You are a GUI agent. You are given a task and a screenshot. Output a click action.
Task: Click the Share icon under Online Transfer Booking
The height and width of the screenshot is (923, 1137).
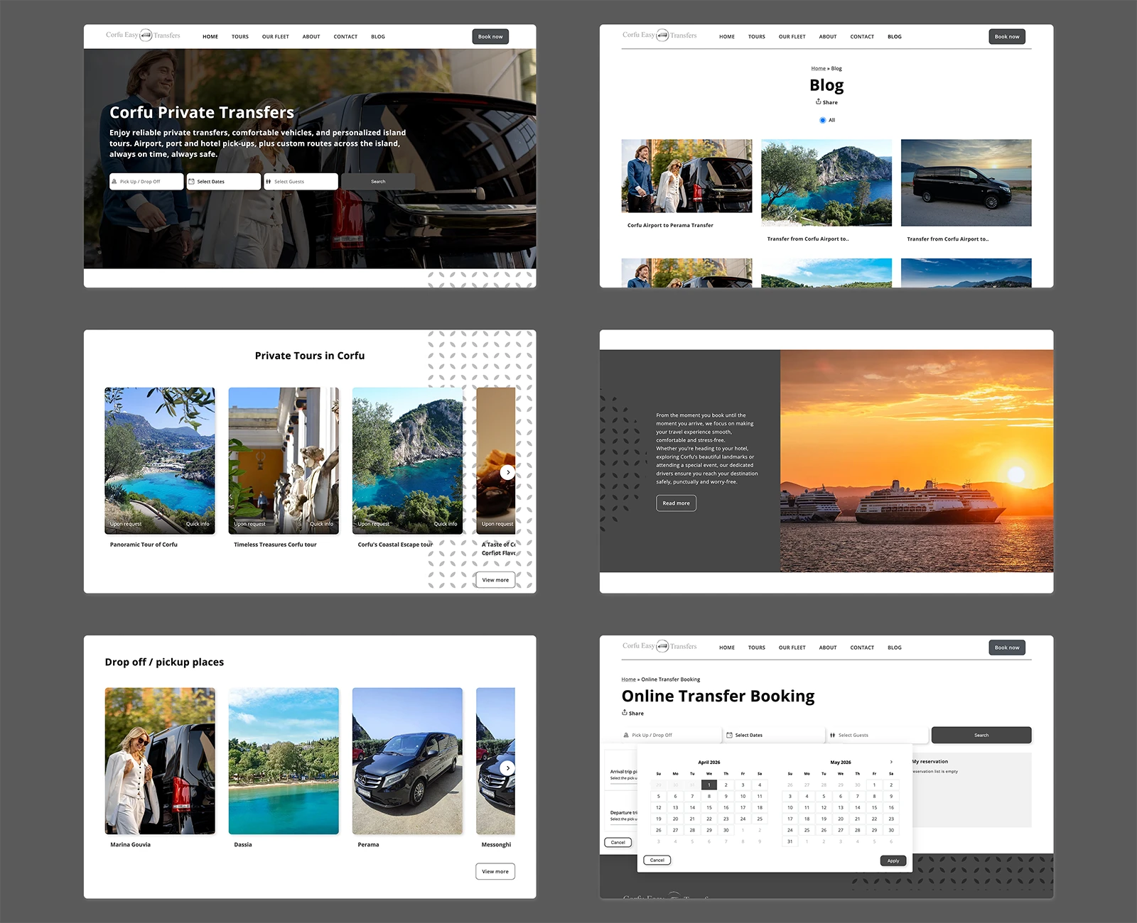pyautogui.click(x=625, y=712)
